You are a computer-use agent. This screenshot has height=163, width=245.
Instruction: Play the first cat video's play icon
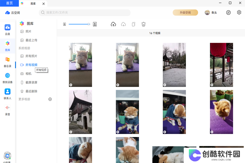(71, 85)
